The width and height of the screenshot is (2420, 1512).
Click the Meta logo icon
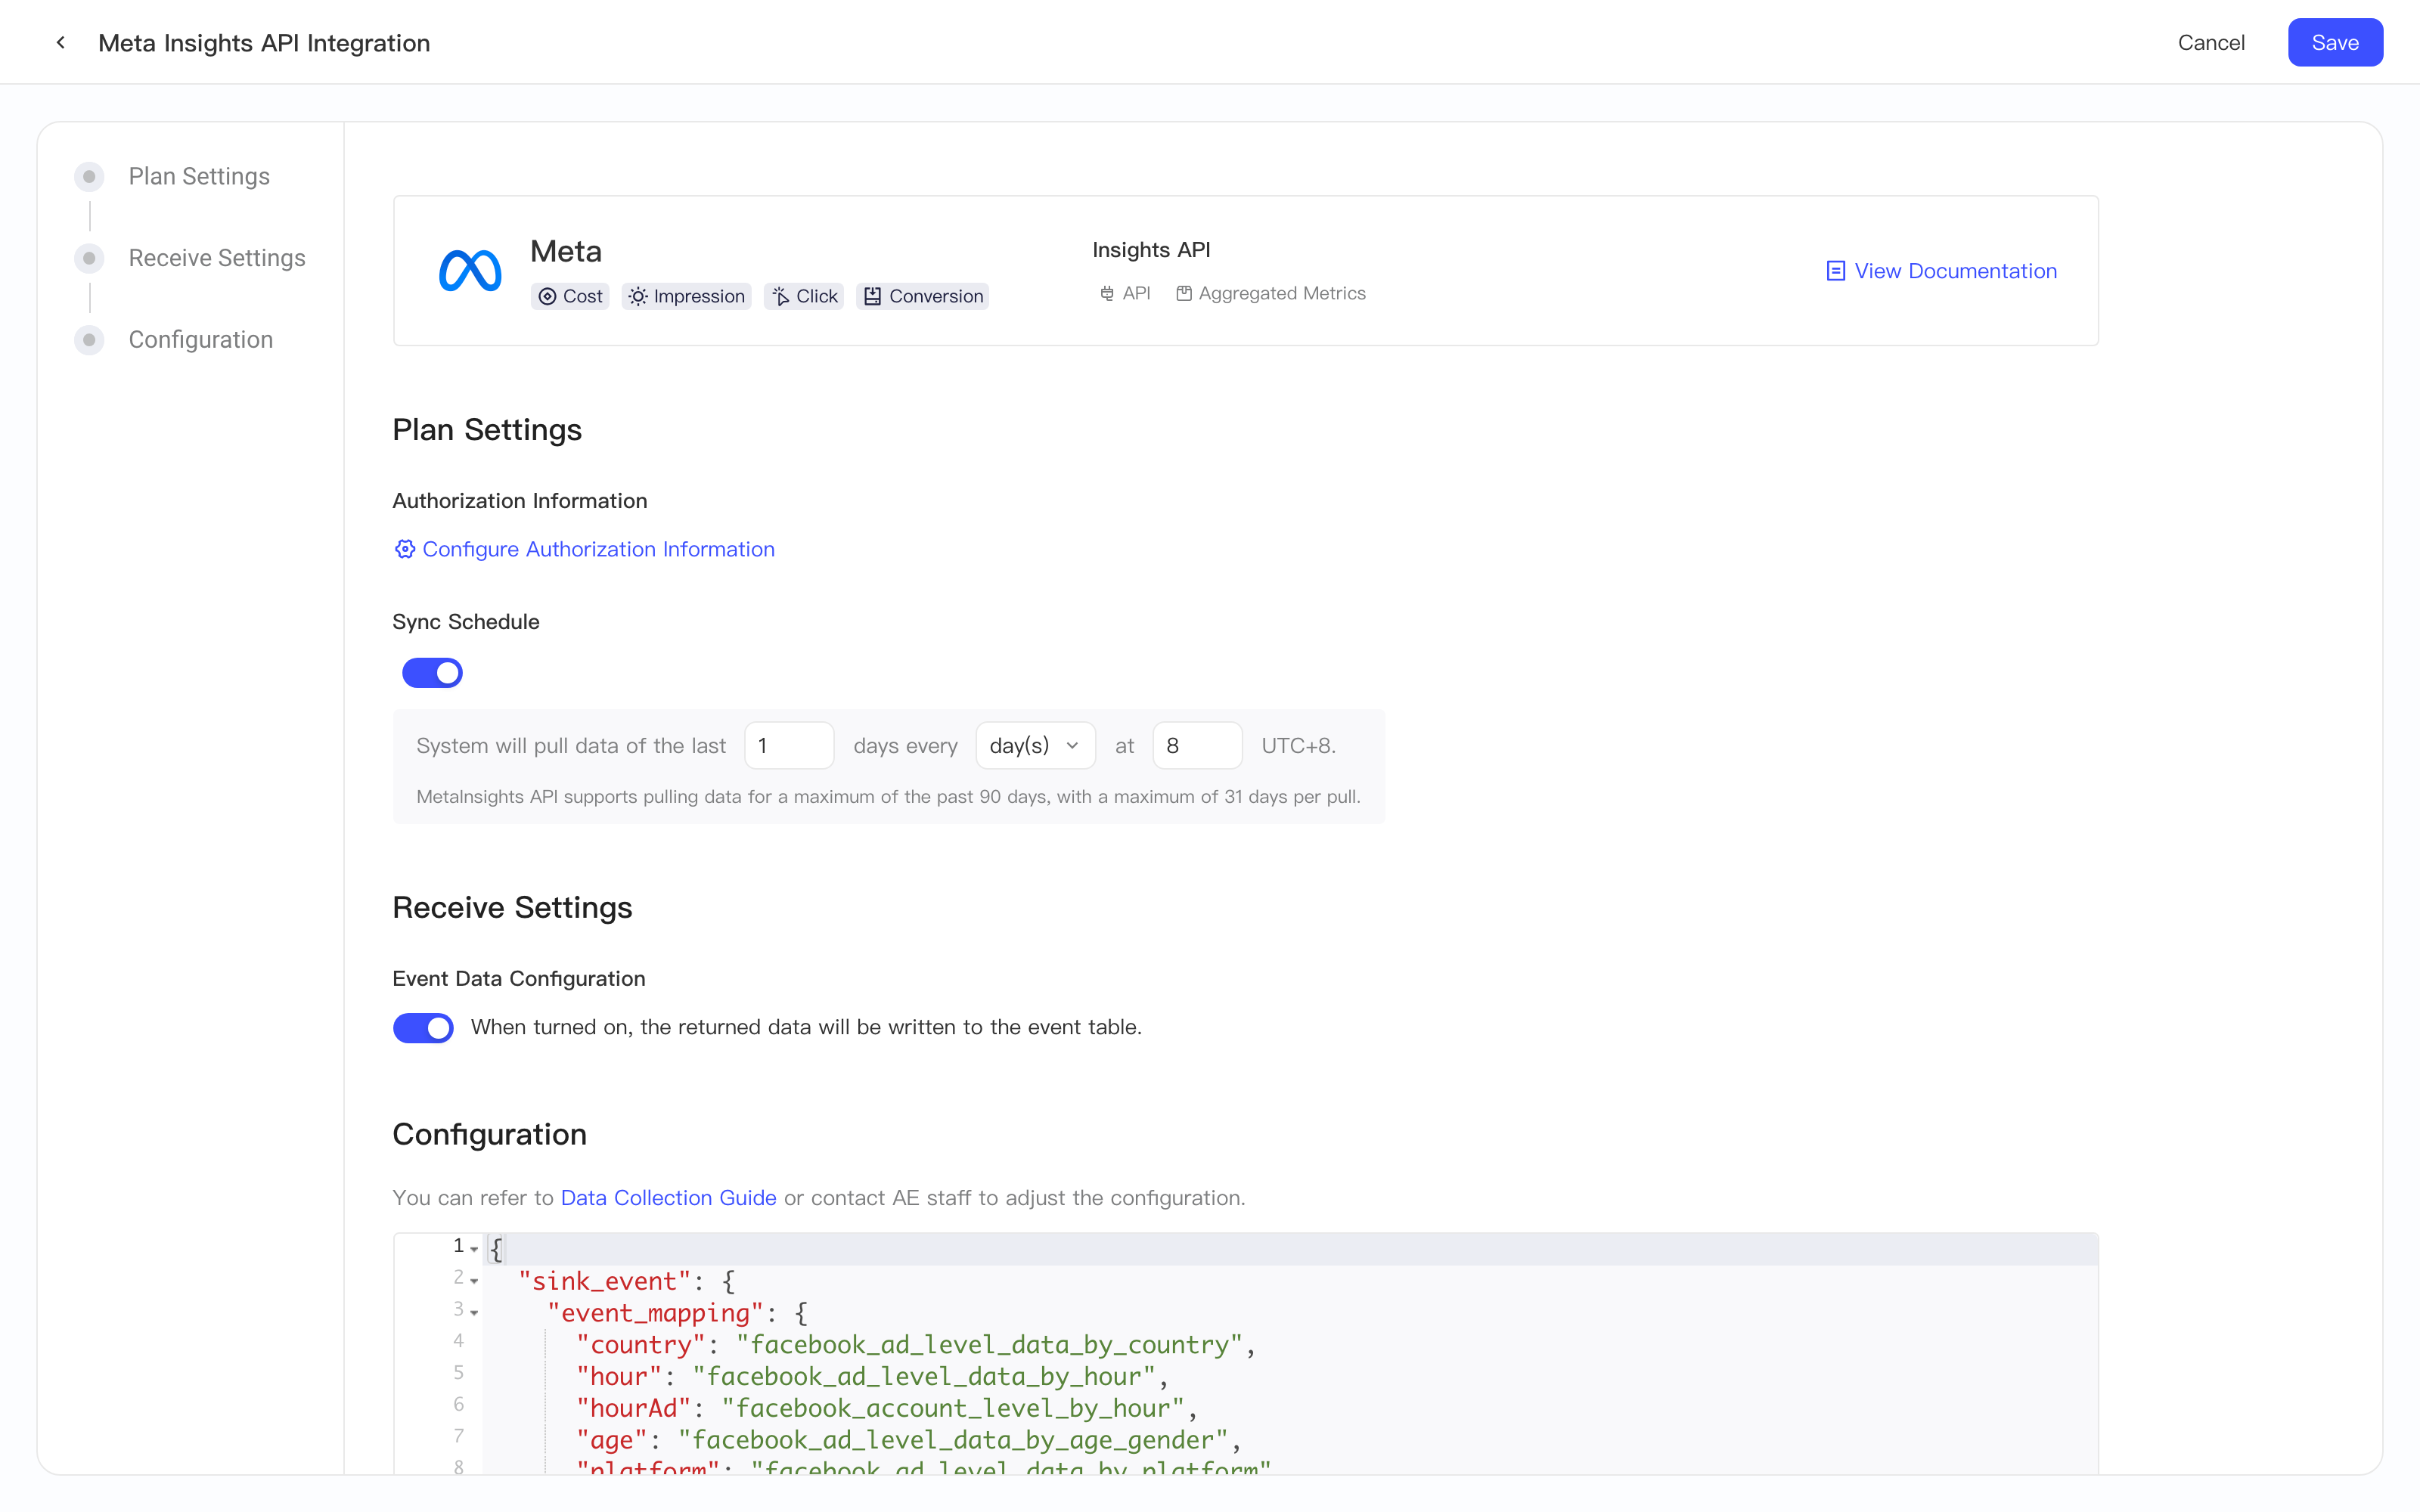point(470,271)
